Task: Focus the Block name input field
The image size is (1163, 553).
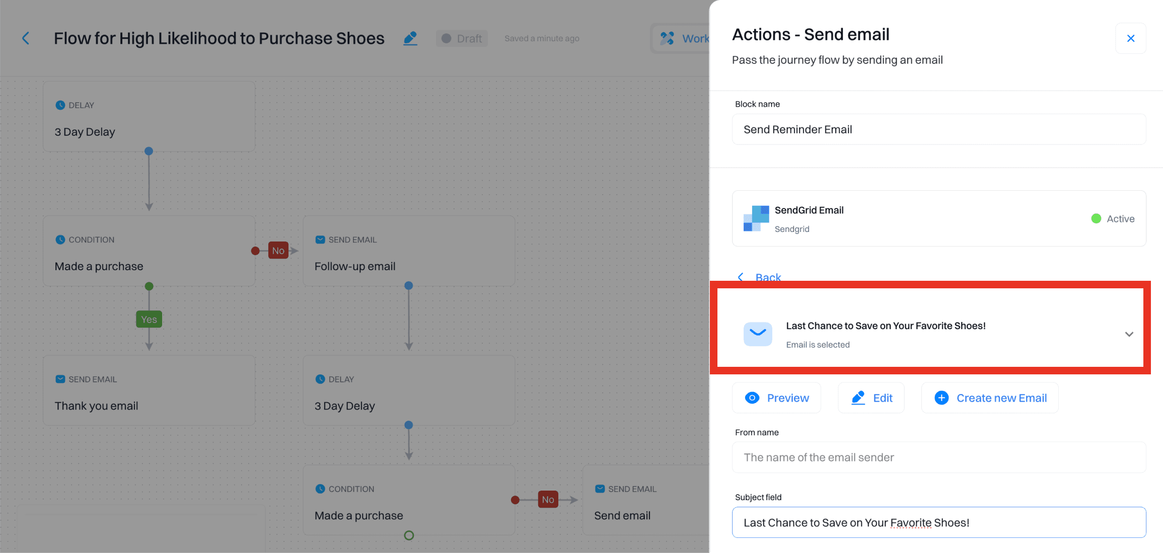Action: pyautogui.click(x=938, y=129)
